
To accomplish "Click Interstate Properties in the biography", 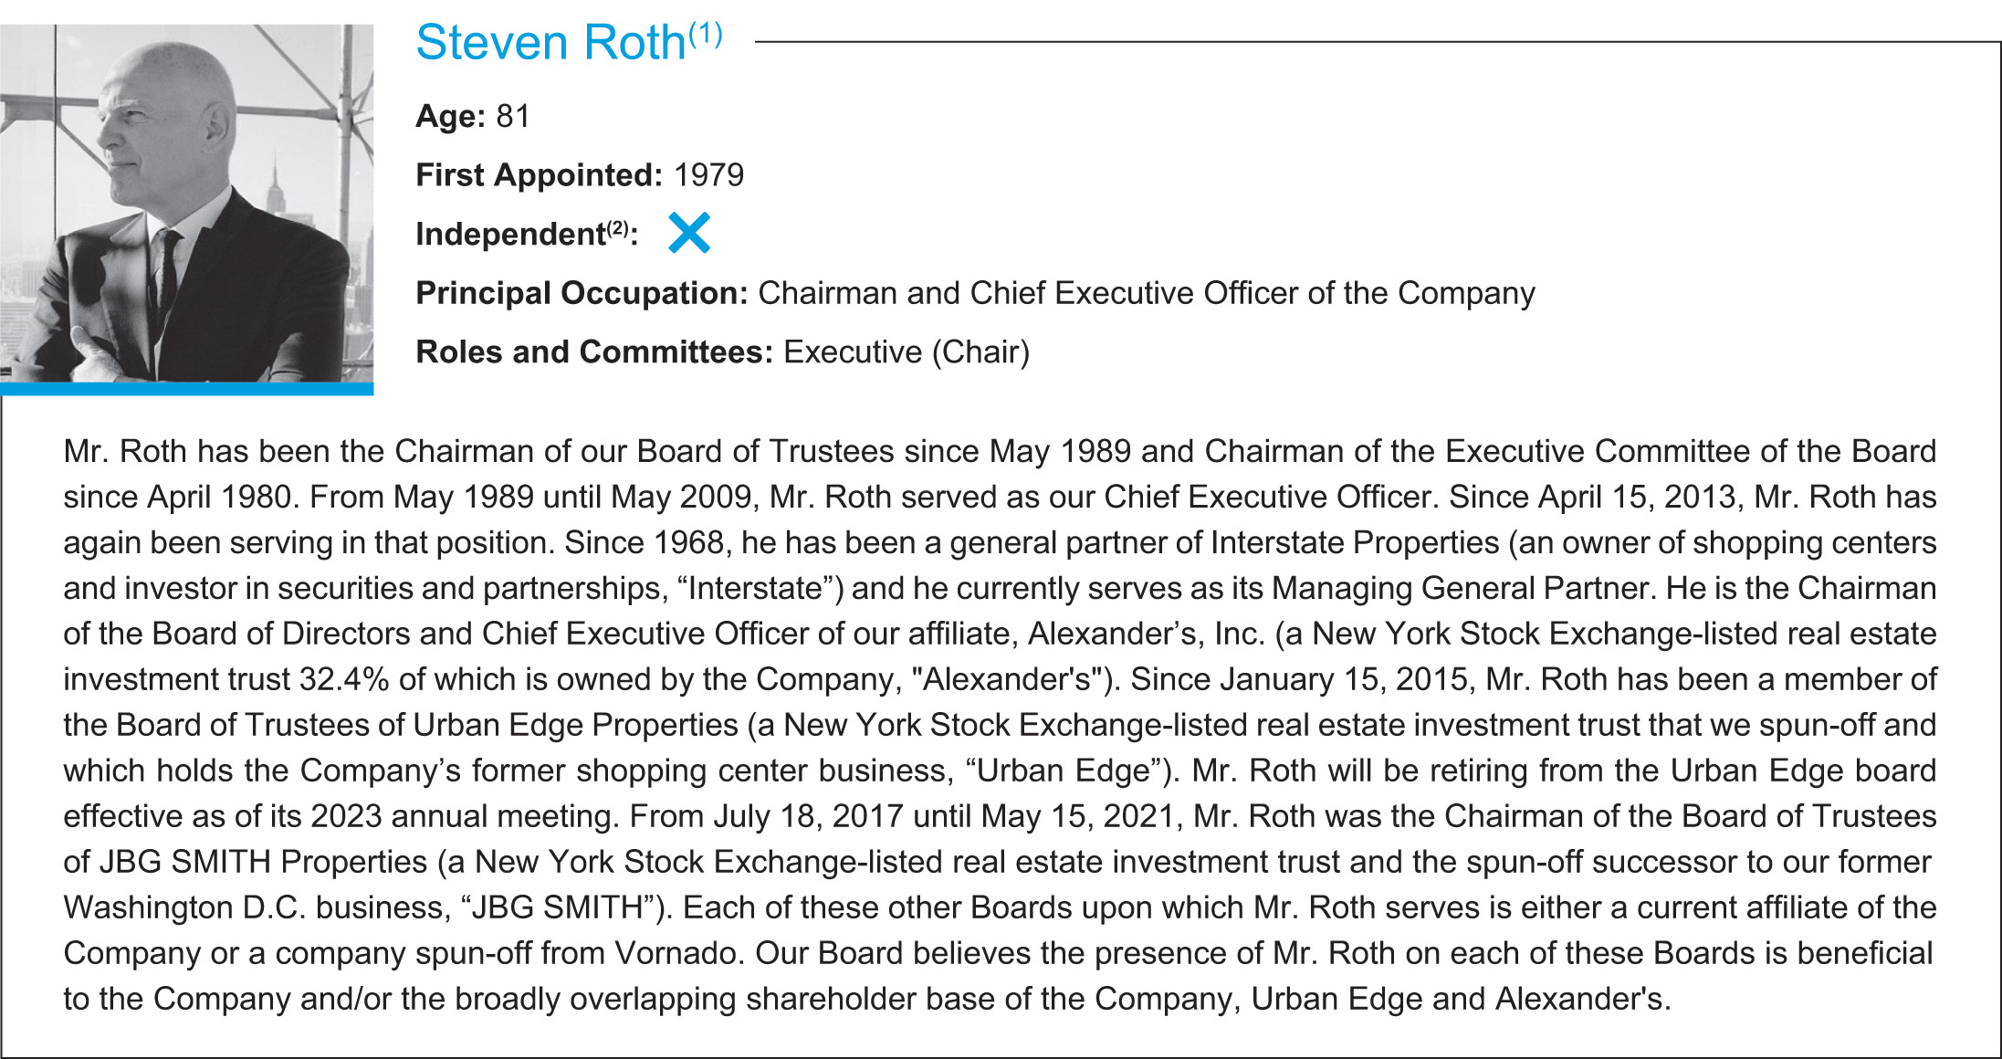I will pyautogui.click(x=1355, y=542).
